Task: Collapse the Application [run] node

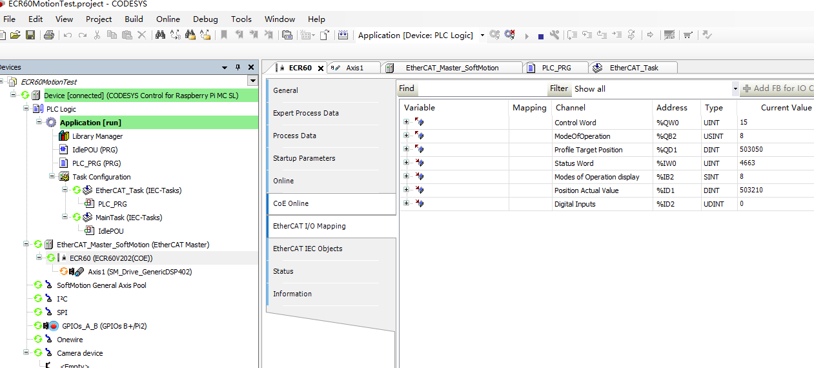Action: [x=39, y=122]
